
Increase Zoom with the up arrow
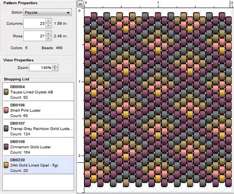55,66
